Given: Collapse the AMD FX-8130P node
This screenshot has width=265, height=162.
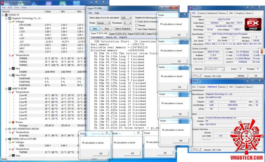Looking at the screenshot, I should [6, 89].
